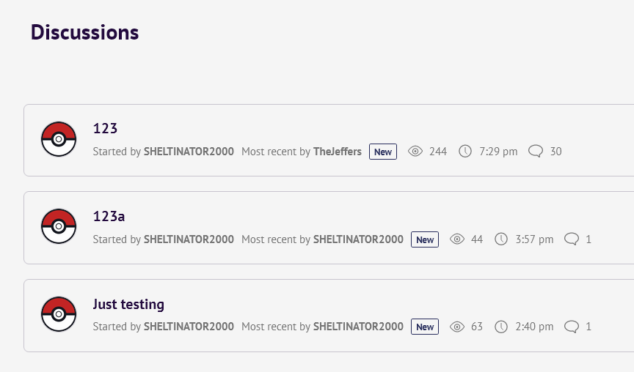Click the comment bubble icon showing 30
This screenshot has width=634, height=372.
click(536, 152)
